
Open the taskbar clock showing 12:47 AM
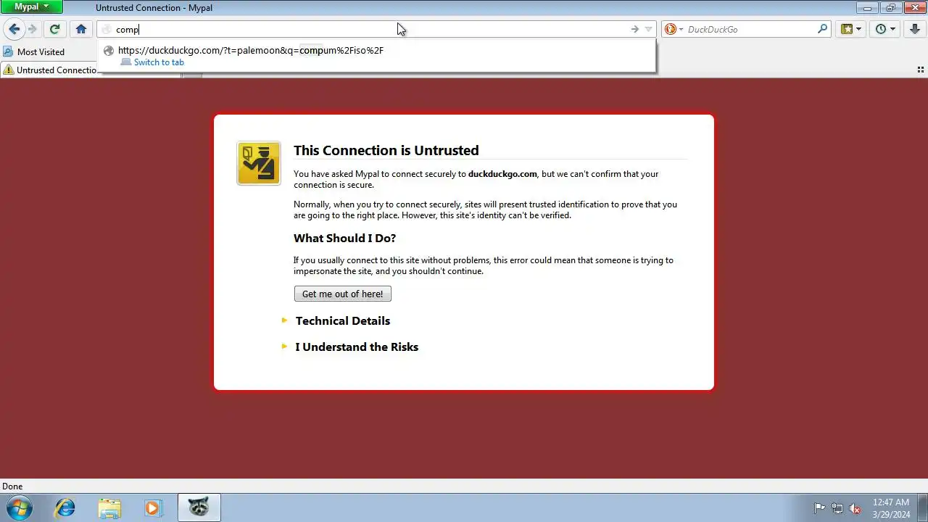tap(891, 507)
